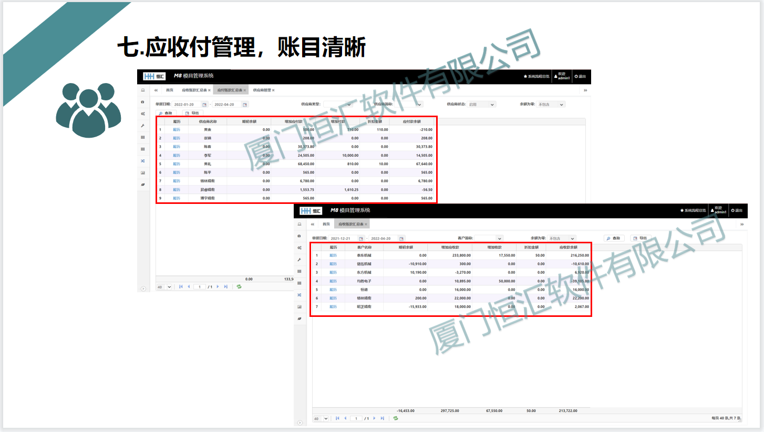
Task: Go to first page in lower window
Action: 337,418
